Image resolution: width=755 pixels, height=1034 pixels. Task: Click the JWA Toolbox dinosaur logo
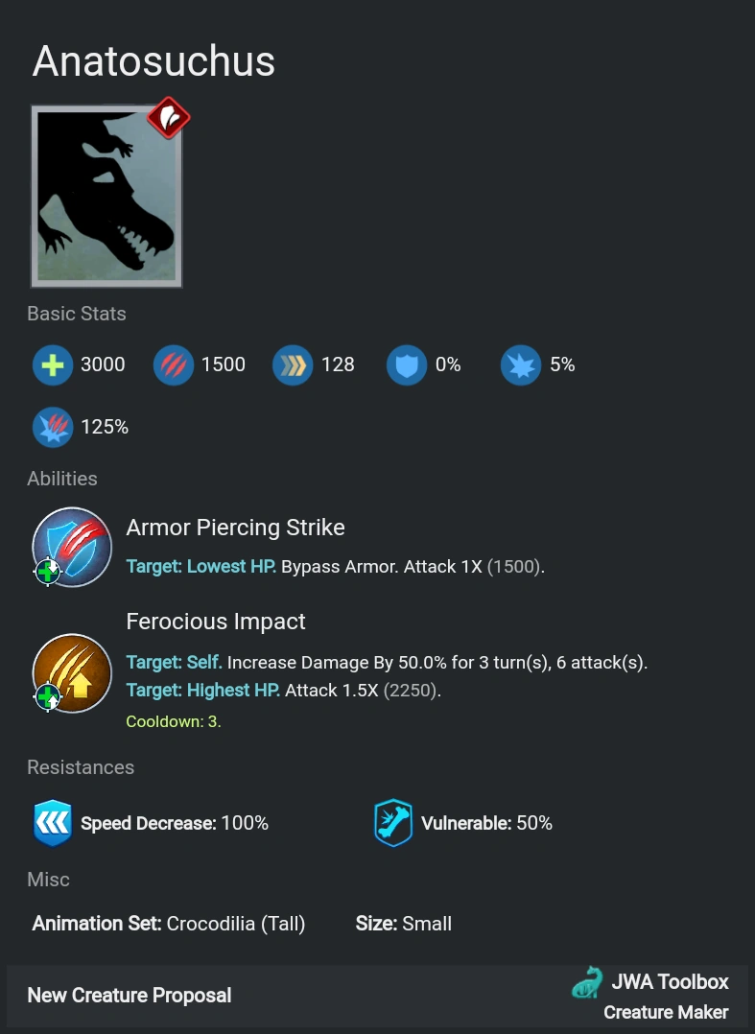click(x=587, y=982)
